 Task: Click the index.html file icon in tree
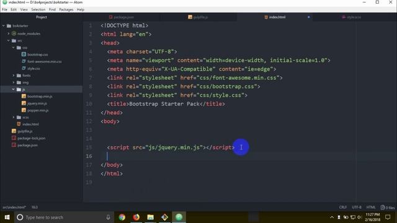tap(19, 124)
